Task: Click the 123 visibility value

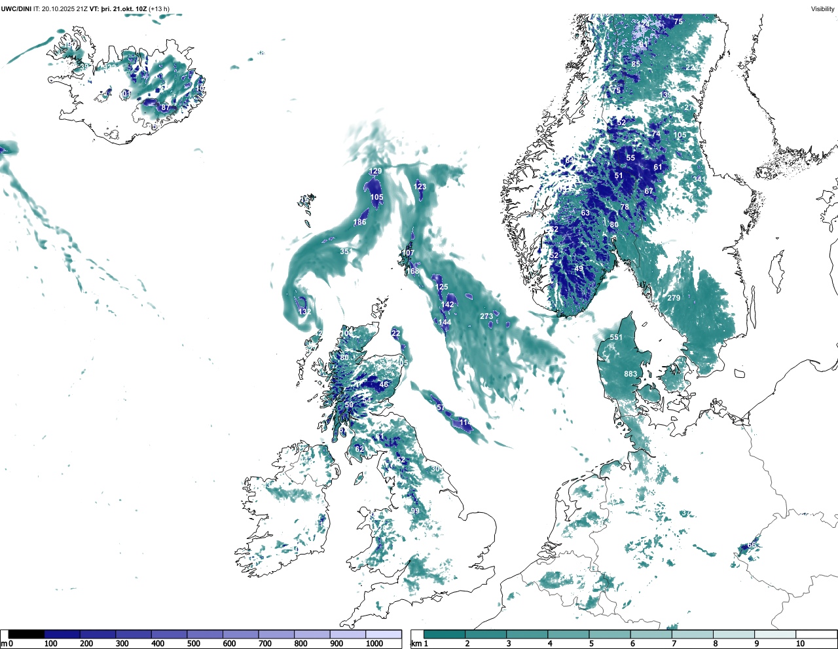Action: pyautogui.click(x=420, y=187)
